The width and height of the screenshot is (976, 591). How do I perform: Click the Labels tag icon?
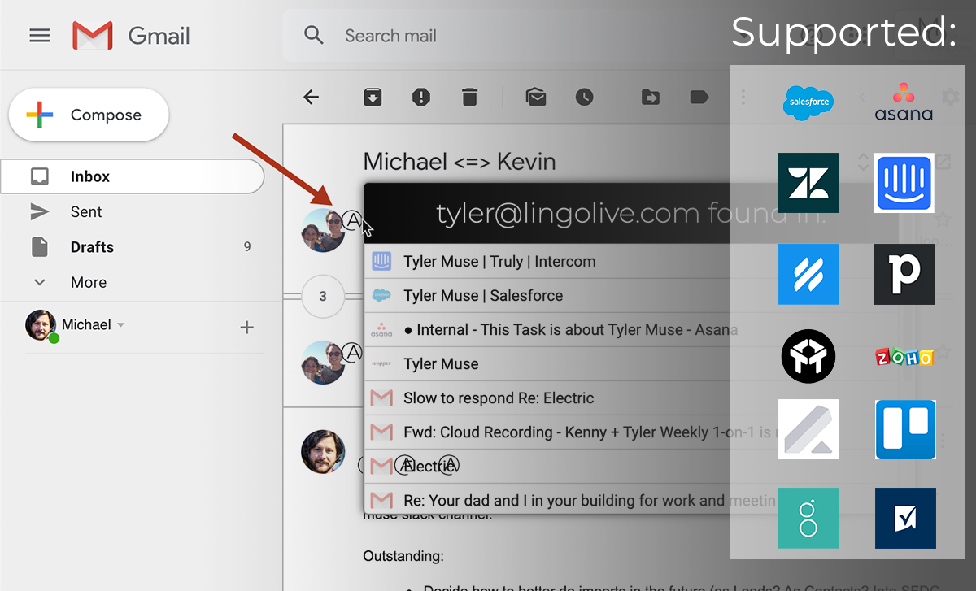click(699, 98)
